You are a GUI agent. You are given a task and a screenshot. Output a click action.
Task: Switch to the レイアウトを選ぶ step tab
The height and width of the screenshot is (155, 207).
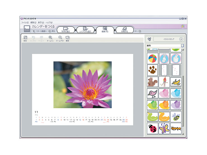pos(86,29)
